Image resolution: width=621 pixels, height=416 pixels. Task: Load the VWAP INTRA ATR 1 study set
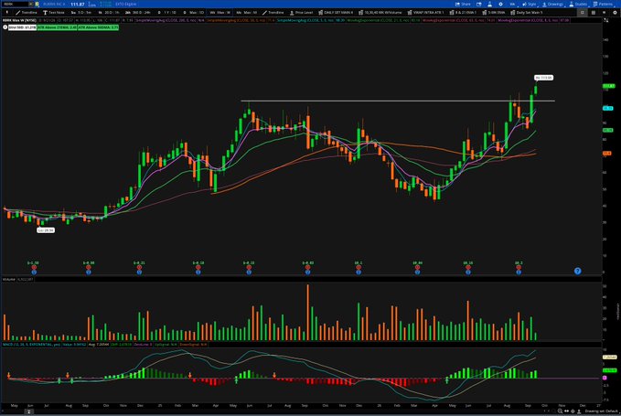pos(426,12)
